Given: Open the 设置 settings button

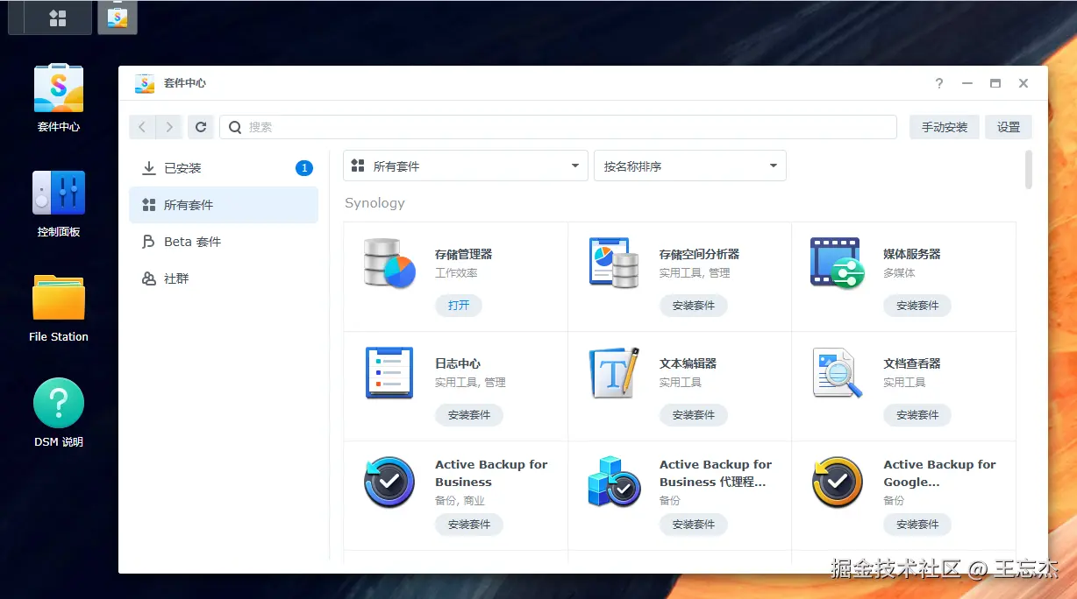Looking at the screenshot, I should click(1009, 127).
